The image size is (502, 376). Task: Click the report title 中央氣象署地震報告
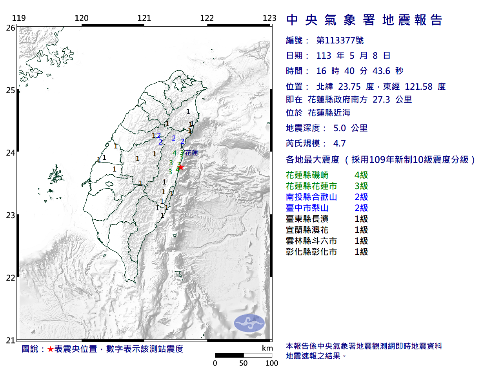364,20
